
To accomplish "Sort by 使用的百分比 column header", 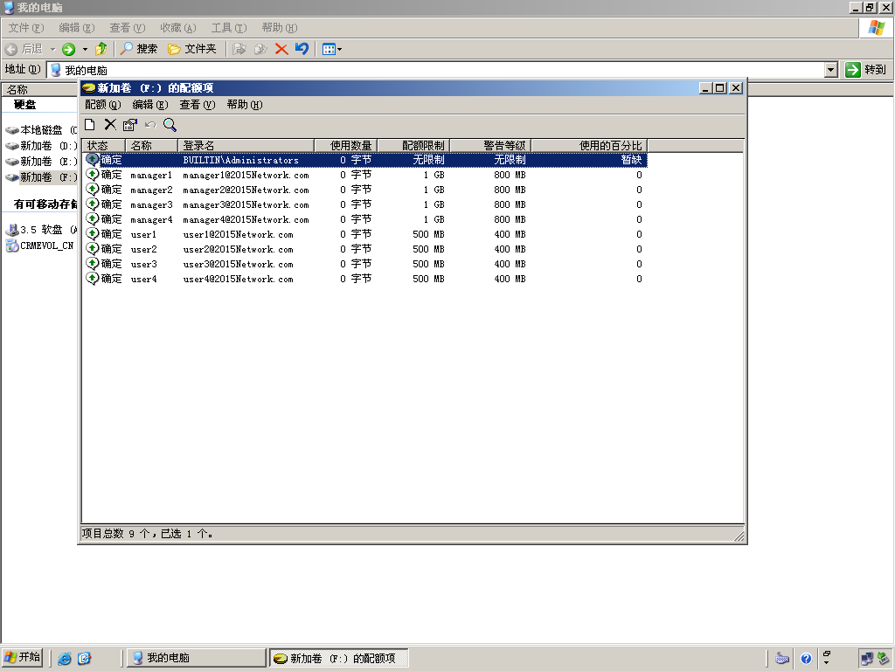I will (589, 146).
